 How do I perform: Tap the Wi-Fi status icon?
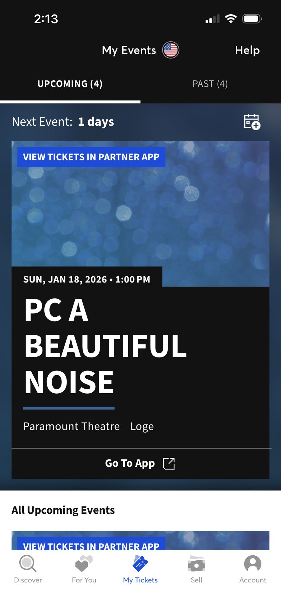tap(231, 19)
